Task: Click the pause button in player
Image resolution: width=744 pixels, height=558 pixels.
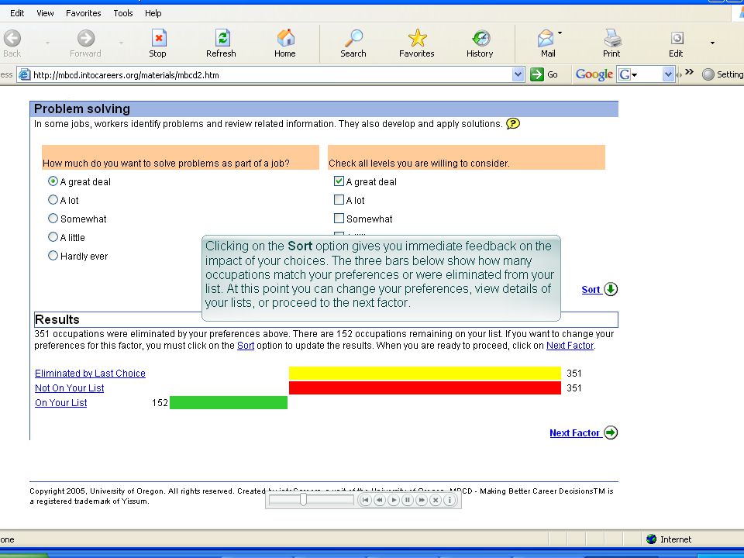Action: coord(407,500)
